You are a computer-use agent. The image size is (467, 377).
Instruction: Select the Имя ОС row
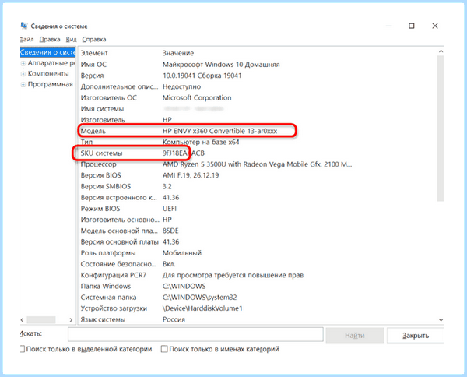(258, 65)
